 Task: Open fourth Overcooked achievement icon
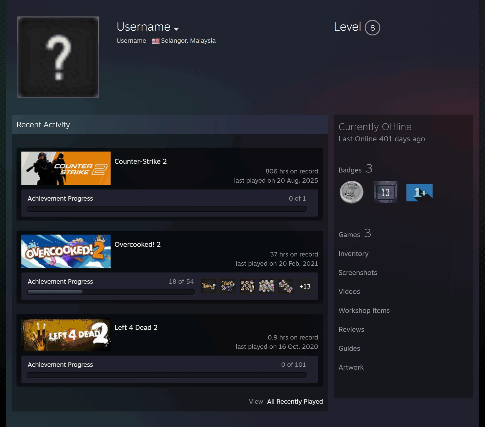[266, 286]
